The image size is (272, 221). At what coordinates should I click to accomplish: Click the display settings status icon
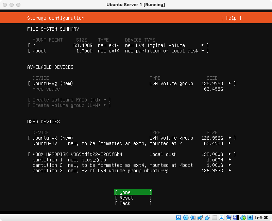click(221, 218)
